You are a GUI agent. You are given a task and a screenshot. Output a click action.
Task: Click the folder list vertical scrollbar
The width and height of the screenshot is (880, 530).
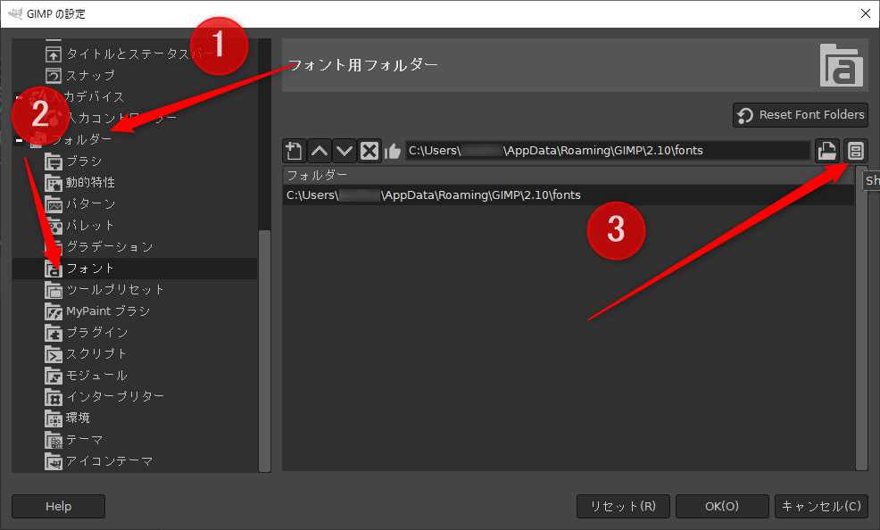pos(861,319)
